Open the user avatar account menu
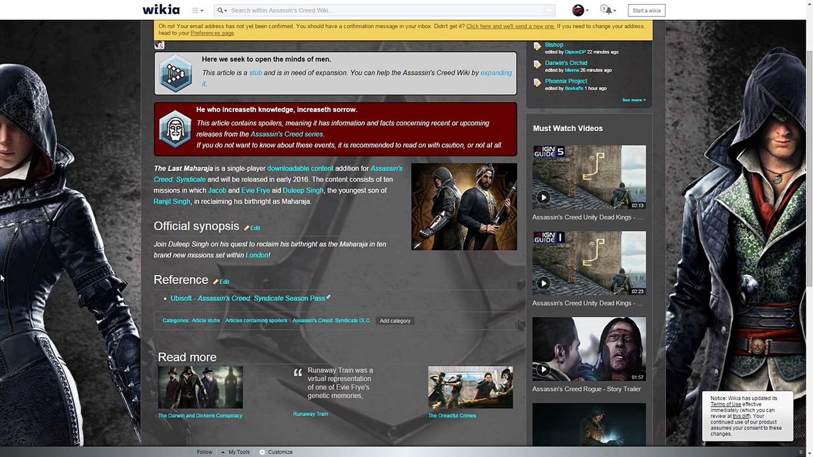Image resolution: width=813 pixels, height=457 pixels. (579, 10)
